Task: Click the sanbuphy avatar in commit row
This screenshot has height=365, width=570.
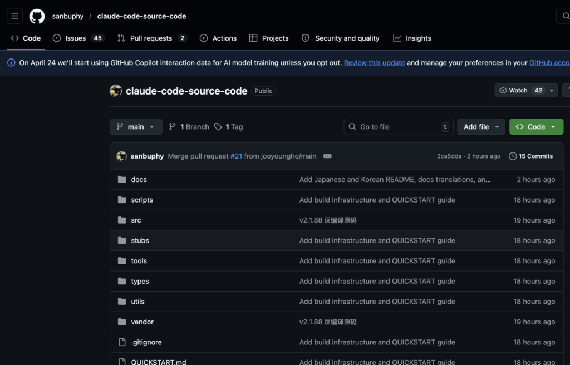Action: pos(121,156)
